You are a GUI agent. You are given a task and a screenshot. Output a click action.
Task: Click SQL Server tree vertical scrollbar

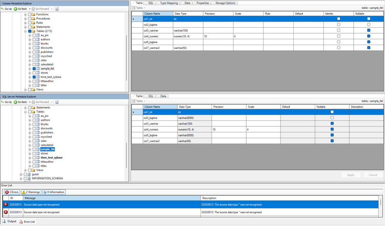pos(127,155)
